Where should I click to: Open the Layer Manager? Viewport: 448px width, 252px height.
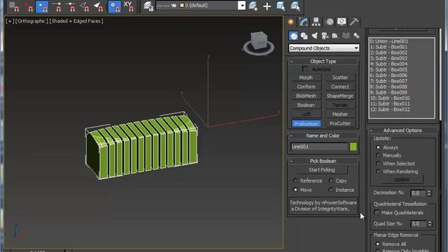click(148, 6)
